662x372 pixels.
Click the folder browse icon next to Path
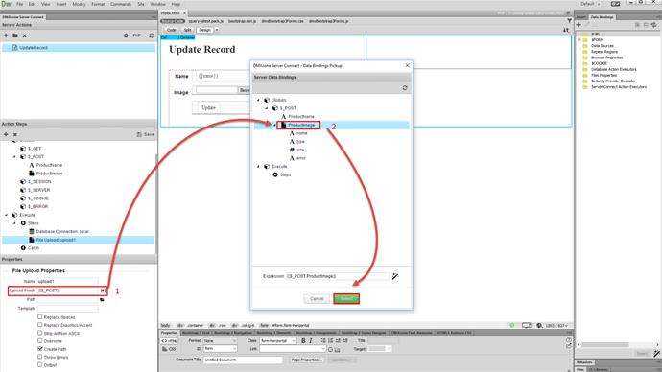click(x=102, y=299)
